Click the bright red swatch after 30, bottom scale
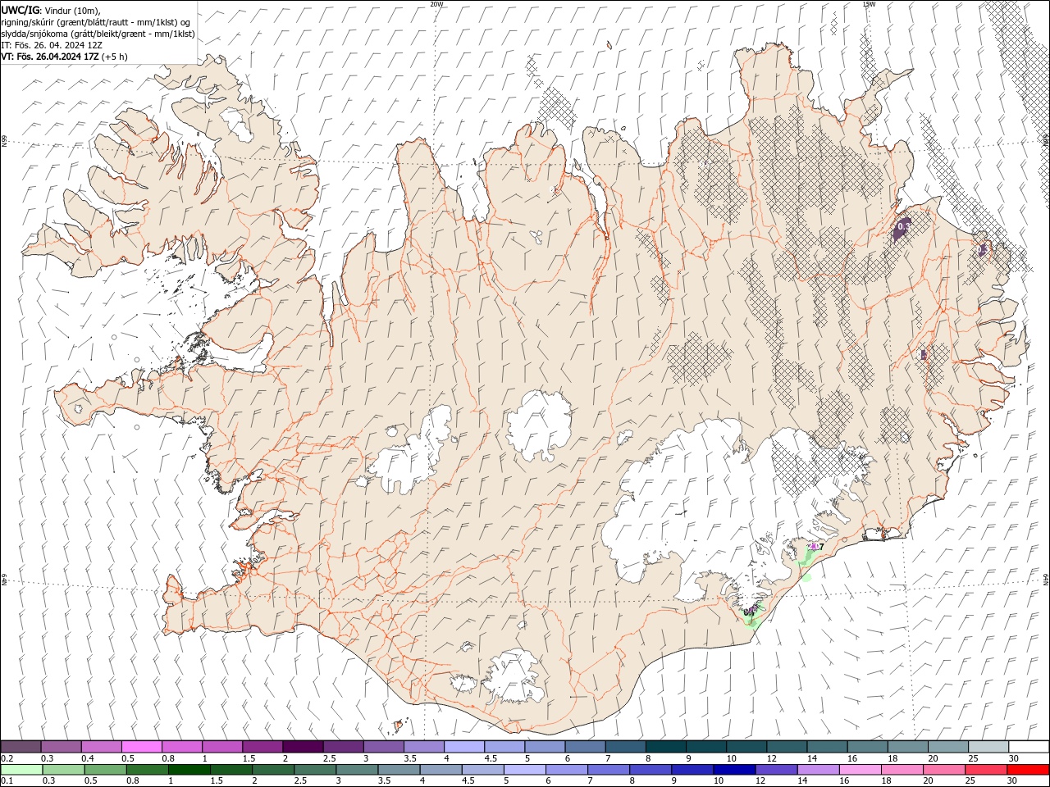The height and width of the screenshot is (787, 1050). tap(1027, 770)
